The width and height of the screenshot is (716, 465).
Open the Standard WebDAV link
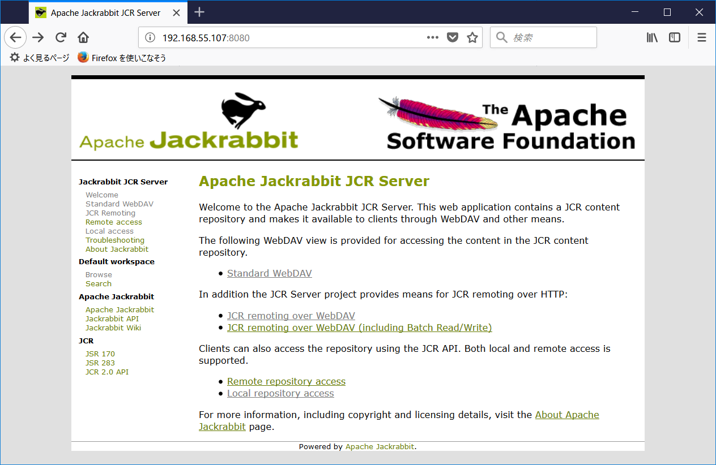click(269, 273)
